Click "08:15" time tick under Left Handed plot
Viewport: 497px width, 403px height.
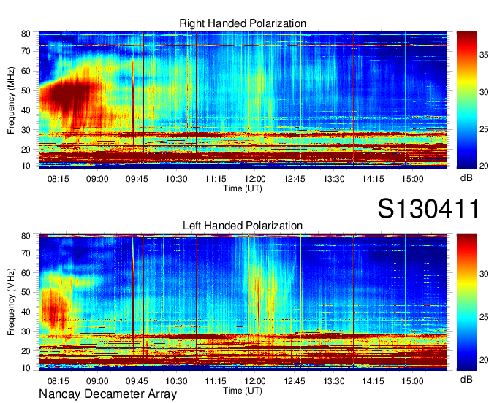pos(58,381)
